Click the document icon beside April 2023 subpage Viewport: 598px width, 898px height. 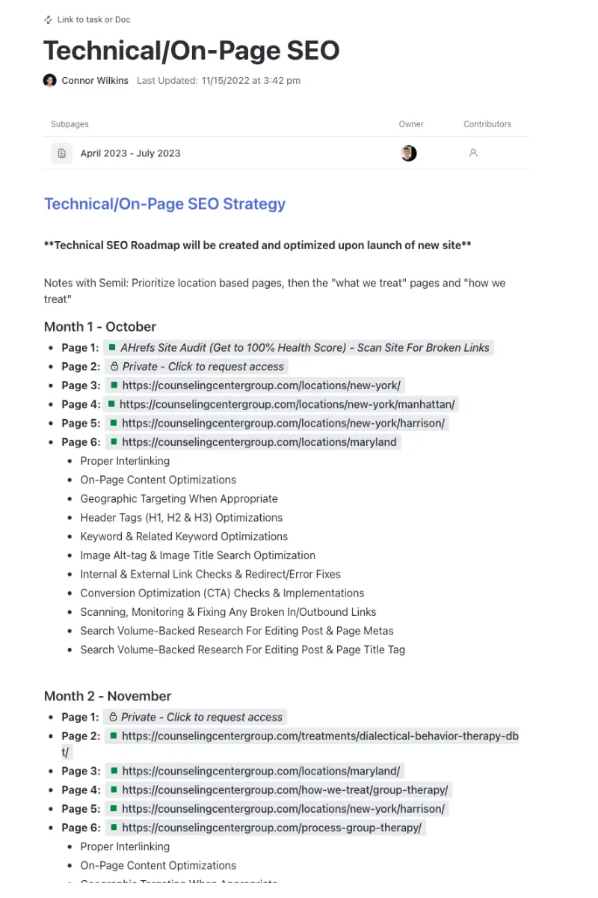click(x=61, y=153)
